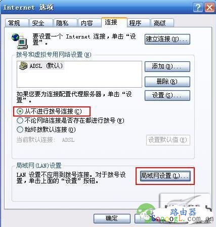216x227 pixels.
Task: Open dial-up 设置 button
Action: coord(167,95)
